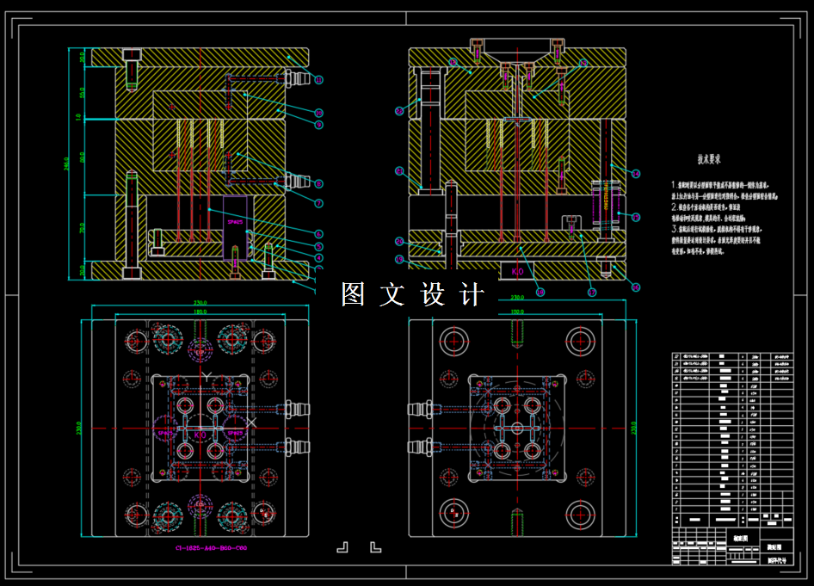Click part balloon 17 below the right section
The image size is (814, 586).
coord(592,293)
